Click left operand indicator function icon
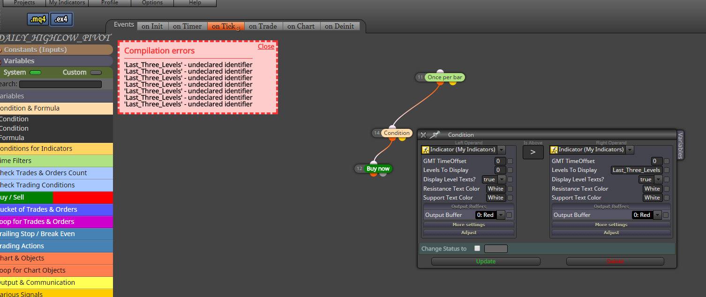706x297 pixels. coord(426,150)
